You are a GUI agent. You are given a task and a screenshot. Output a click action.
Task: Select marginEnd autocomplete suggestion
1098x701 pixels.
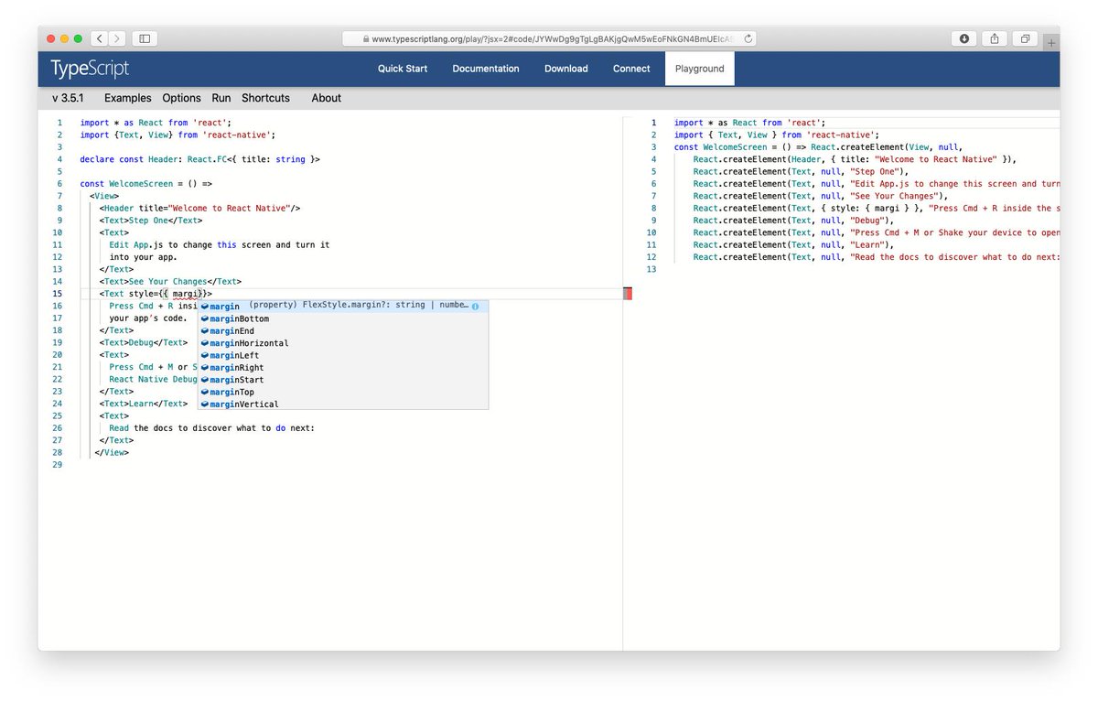(x=343, y=330)
